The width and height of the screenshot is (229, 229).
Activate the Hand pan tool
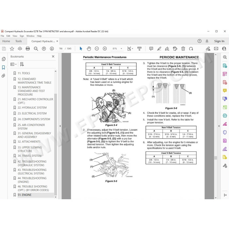tap(89, 49)
